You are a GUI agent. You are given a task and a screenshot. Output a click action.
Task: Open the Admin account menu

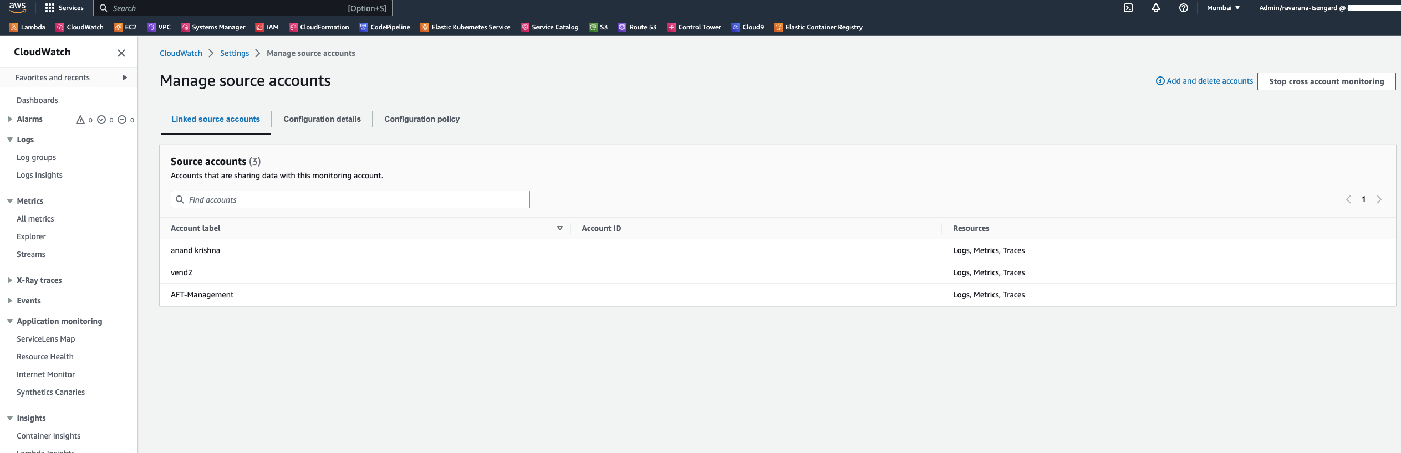[x=1329, y=8]
